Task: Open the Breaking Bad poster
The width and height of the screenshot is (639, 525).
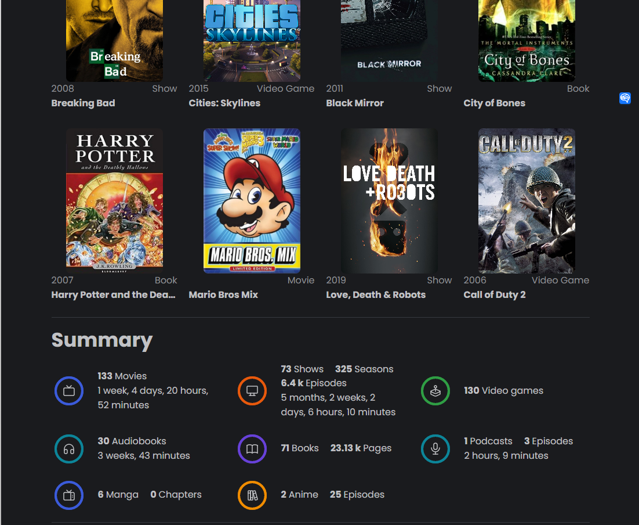Action: point(114,41)
